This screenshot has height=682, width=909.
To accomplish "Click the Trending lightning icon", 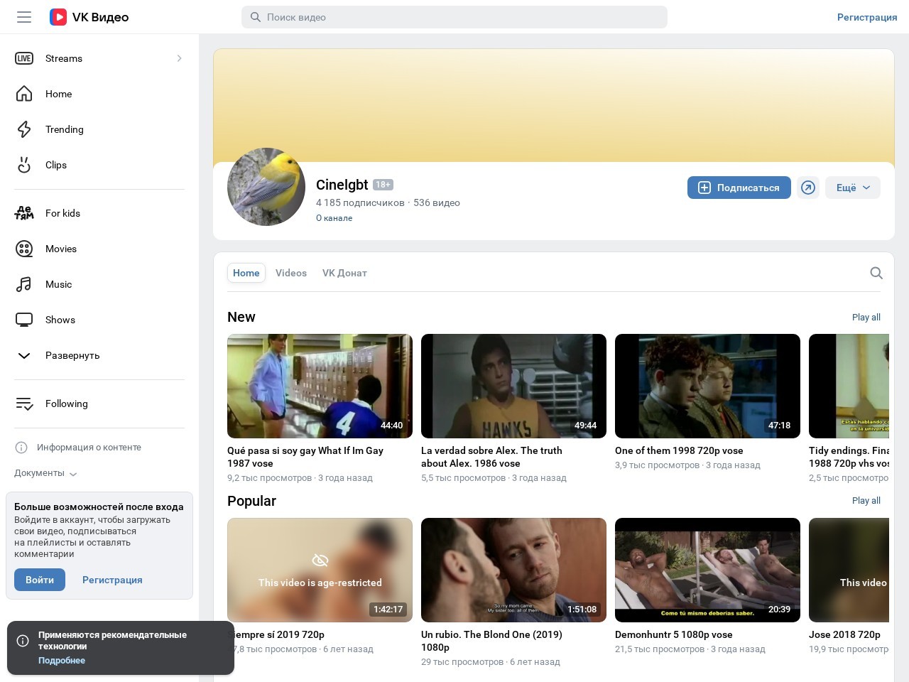I will tap(24, 129).
